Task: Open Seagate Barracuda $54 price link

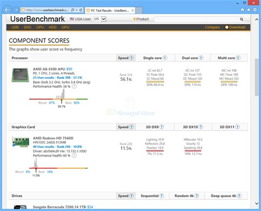Action: [x=90, y=207]
